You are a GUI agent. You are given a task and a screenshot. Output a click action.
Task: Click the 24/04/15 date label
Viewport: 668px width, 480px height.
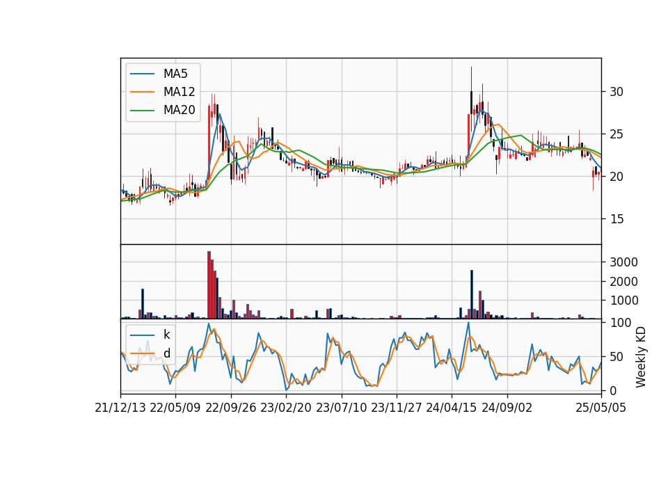452,408
